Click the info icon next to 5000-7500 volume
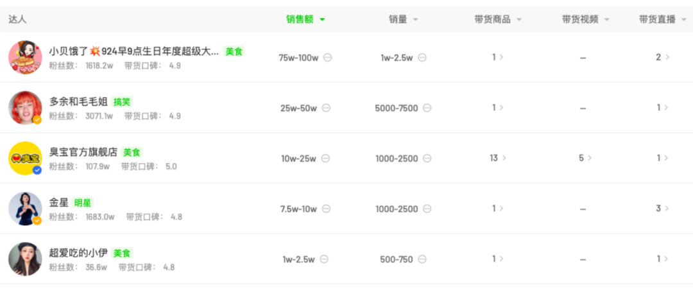 427,108
